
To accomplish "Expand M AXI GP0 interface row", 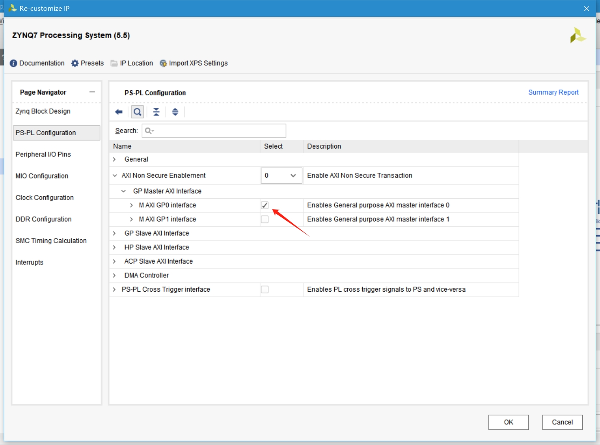I will [132, 205].
